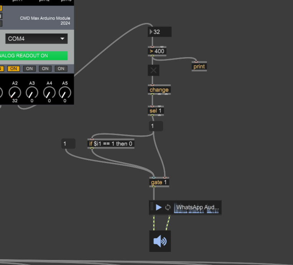
Task: Select the if $i1 == 1 then 0 object
Action: tap(111, 143)
